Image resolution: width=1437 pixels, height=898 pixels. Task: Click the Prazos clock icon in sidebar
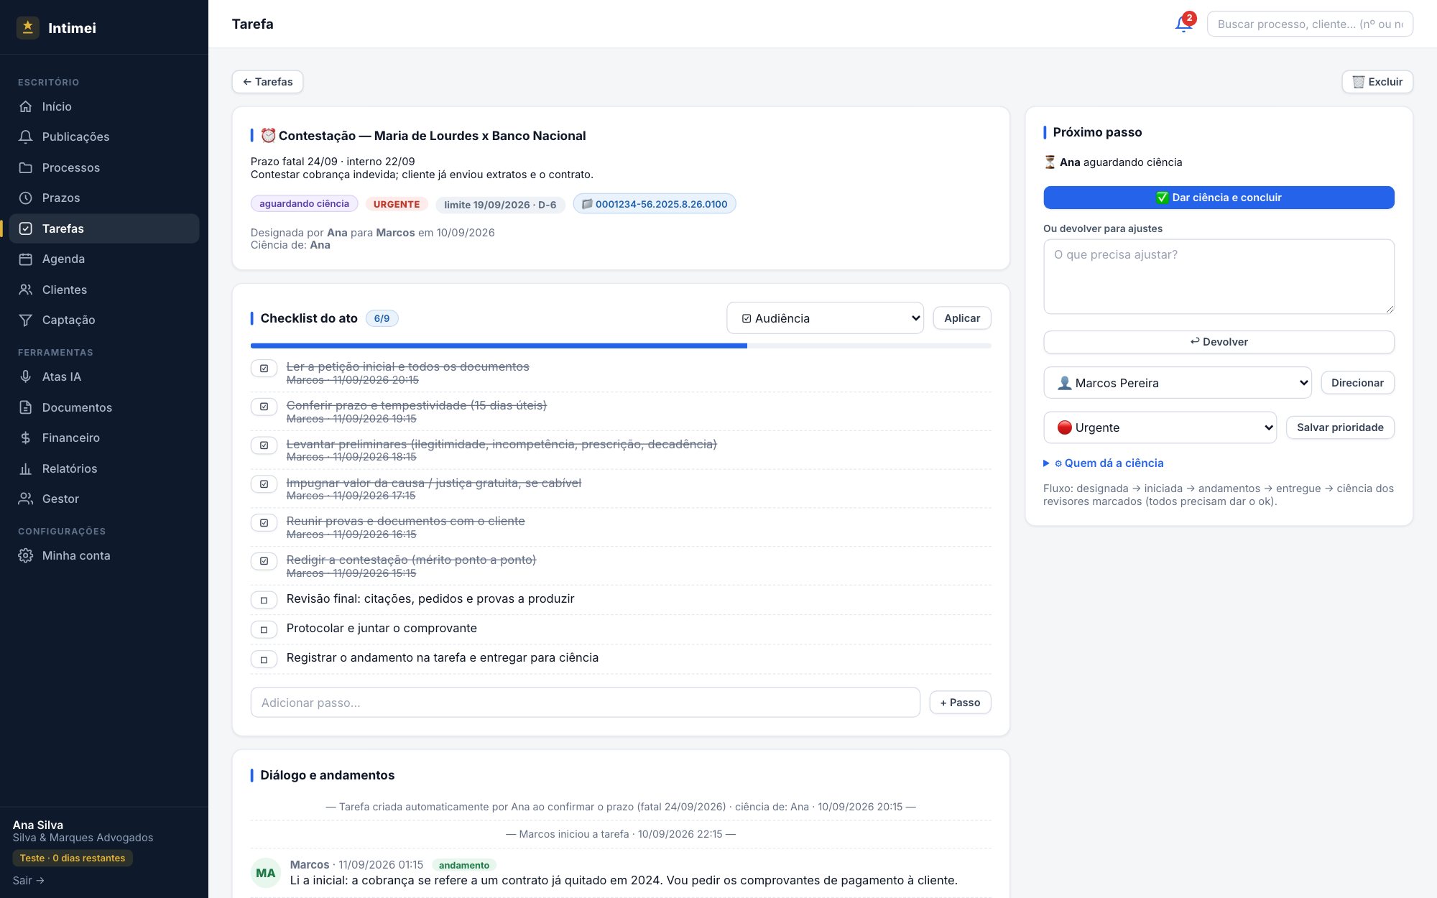(26, 198)
